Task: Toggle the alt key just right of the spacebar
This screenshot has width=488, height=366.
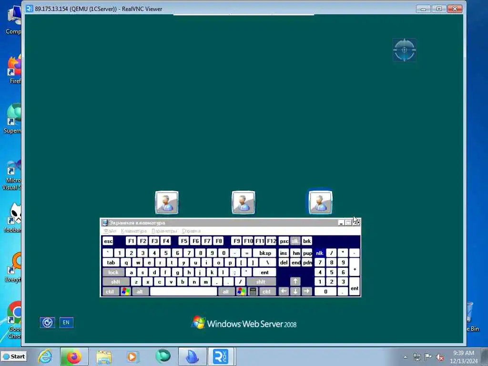Action: tap(226, 292)
